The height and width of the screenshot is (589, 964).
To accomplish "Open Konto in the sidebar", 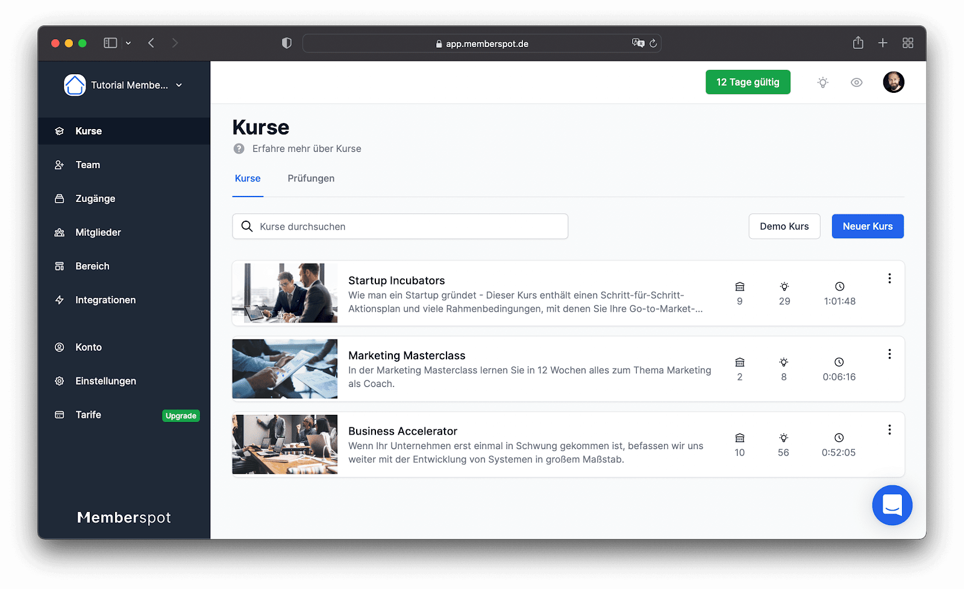I will pos(124,347).
